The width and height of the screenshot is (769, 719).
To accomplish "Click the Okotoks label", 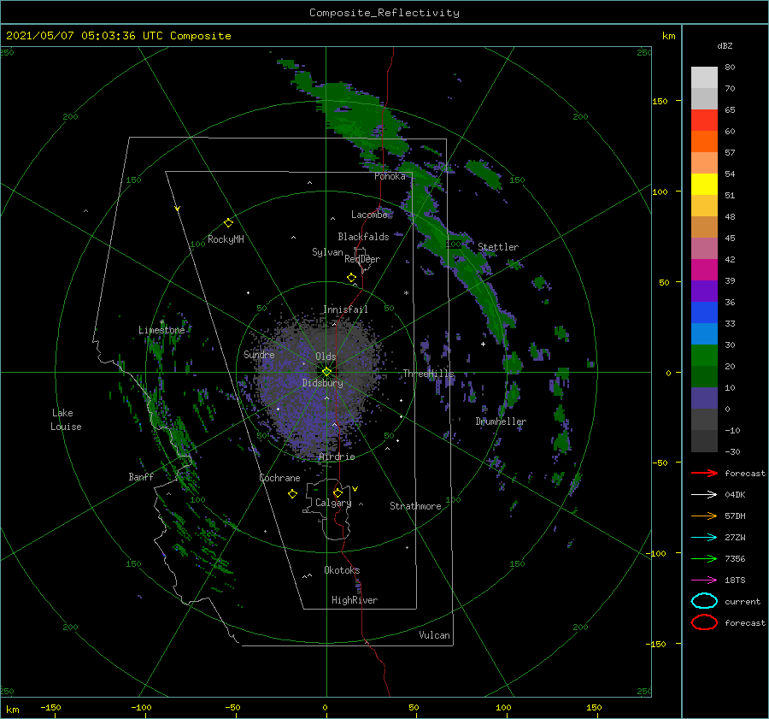I will (342, 570).
